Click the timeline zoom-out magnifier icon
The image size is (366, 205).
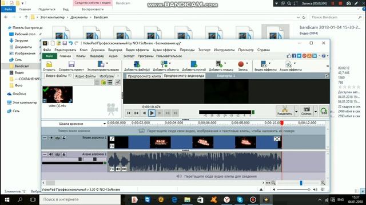273,183
